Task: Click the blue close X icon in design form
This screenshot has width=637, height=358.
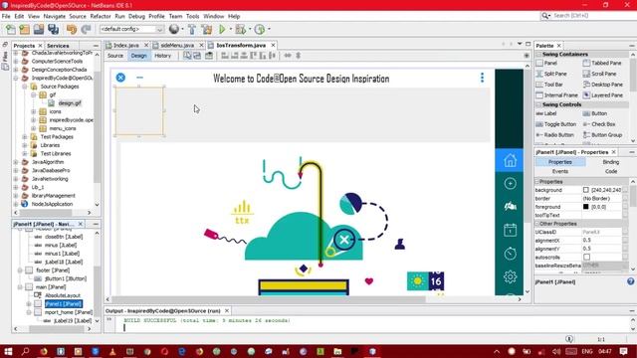Action: pyautogui.click(x=120, y=78)
